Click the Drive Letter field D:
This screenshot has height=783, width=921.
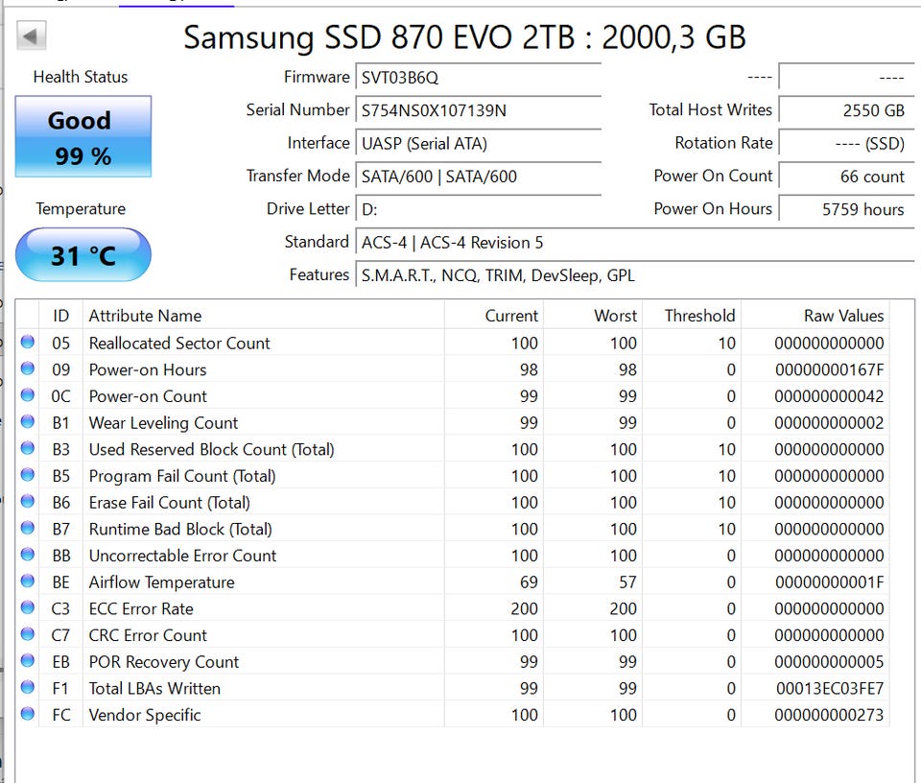point(478,209)
